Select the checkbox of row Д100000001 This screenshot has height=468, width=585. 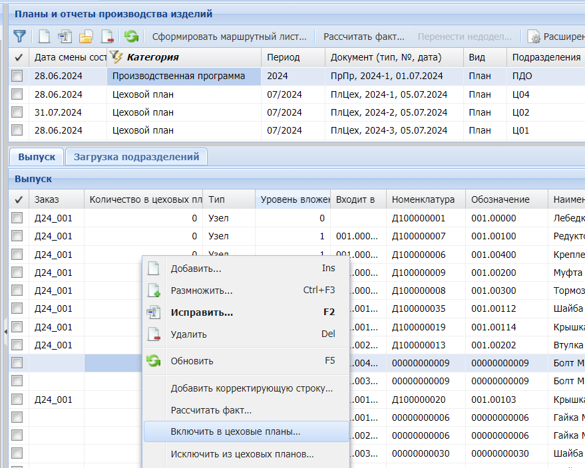click(17, 217)
